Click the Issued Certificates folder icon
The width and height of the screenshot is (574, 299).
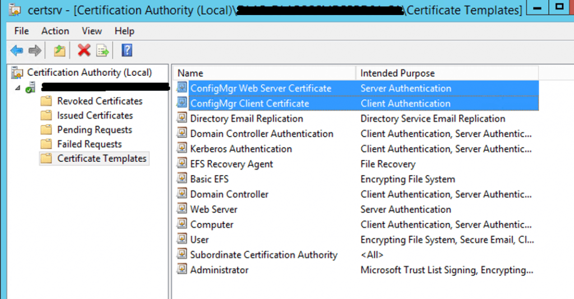[46, 116]
